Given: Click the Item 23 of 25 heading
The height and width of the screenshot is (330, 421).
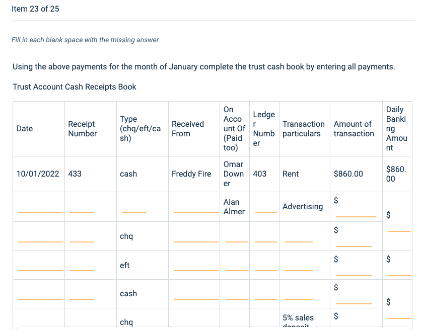Looking at the screenshot, I should [x=36, y=9].
